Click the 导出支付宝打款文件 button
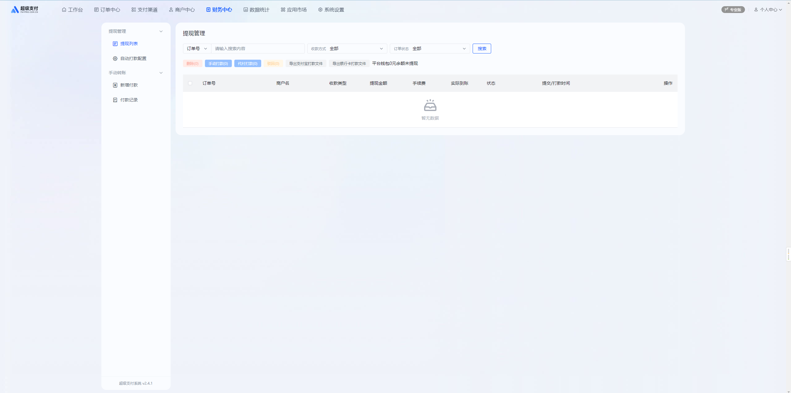 click(305, 64)
